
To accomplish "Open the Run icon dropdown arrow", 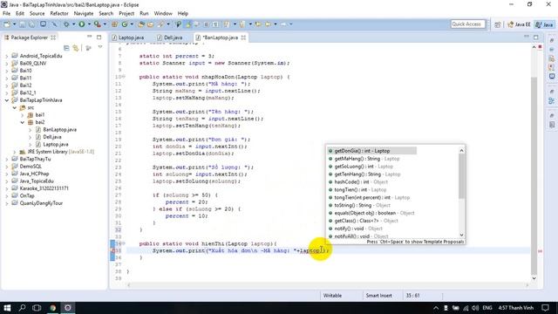I will (89, 24).
